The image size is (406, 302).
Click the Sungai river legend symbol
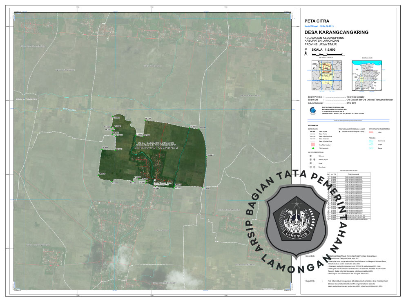point(371,144)
